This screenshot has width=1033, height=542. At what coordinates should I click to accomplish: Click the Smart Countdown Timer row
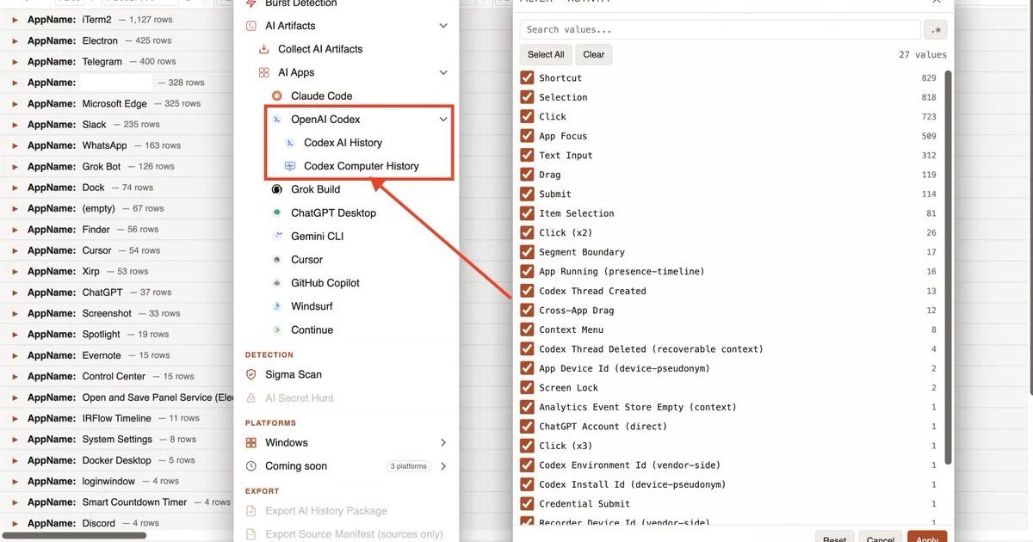[x=116, y=502]
